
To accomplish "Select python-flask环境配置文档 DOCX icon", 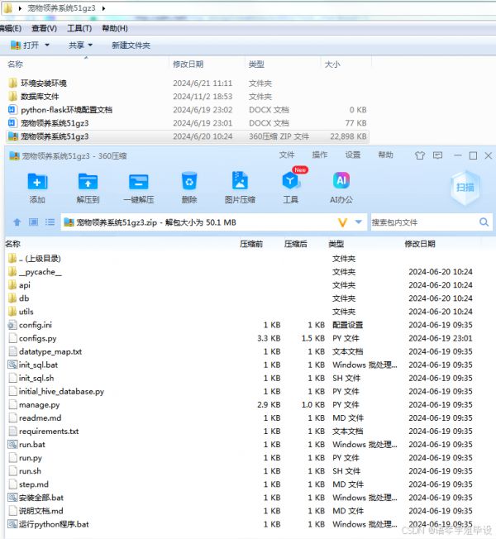I will coord(12,110).
